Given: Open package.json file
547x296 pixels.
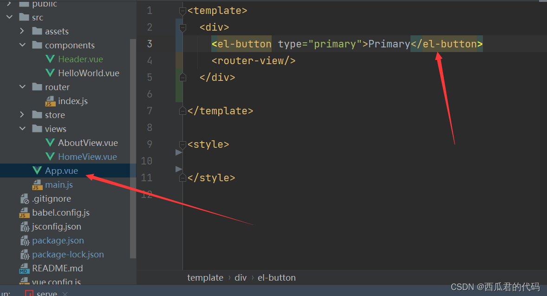Looking at the screenshot, I should [58, 241].
